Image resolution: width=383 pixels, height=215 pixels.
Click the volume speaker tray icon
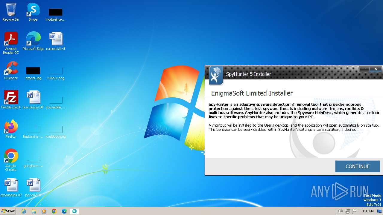(x=340, y=211)
